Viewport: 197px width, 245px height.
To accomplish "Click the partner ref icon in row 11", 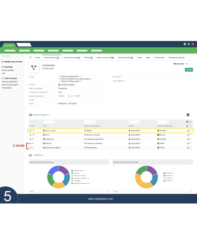I will click(30, 131).
